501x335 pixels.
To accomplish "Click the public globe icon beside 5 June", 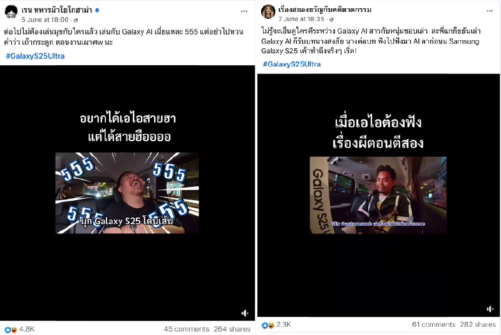I will click(x=76, y=20).
